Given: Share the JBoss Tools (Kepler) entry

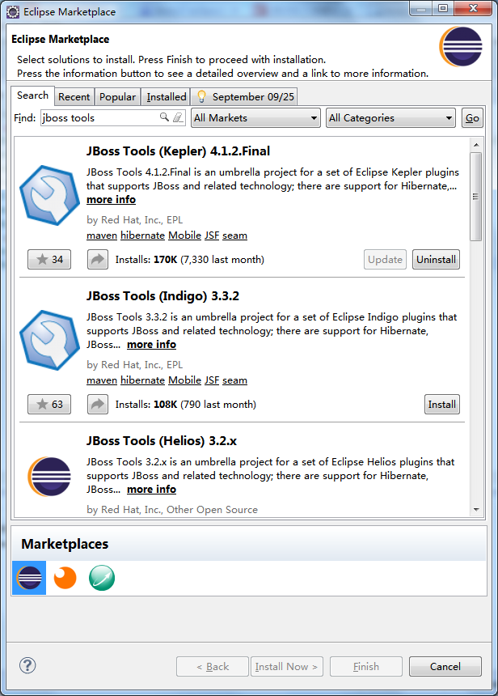Looking at the screenshot, I should click(x=98, y=259).
